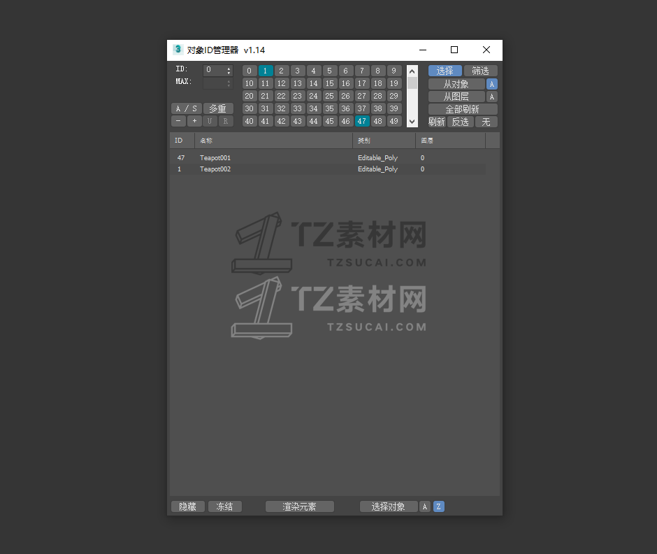Click the 从图层 button

click(x=456, y=97)
